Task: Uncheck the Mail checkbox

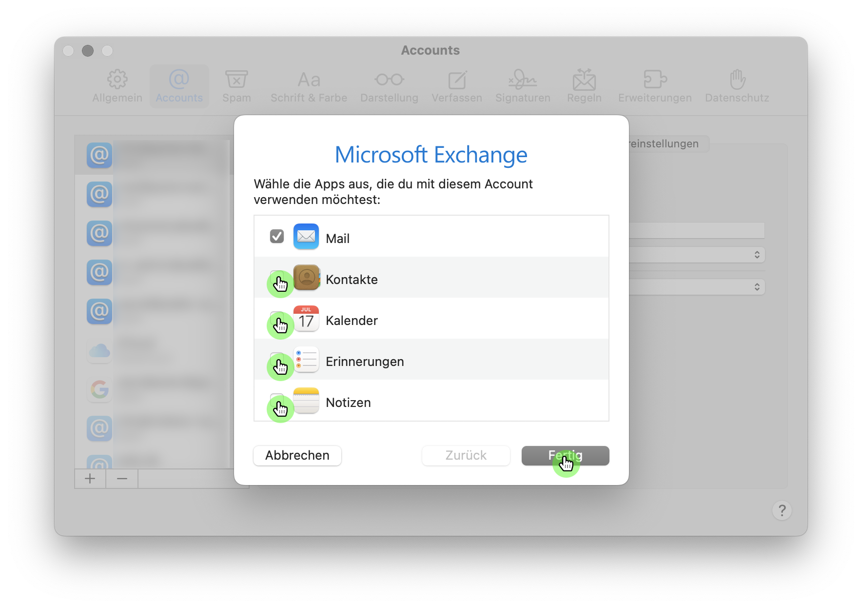Action: [x=277, y=236]
